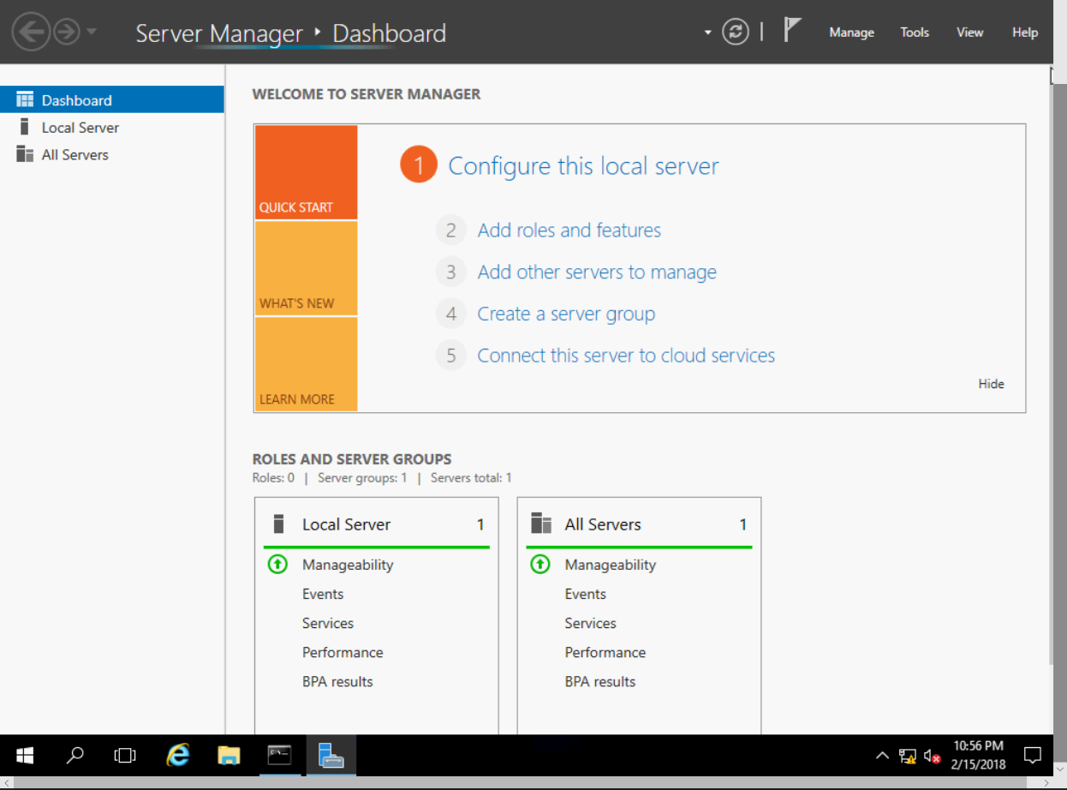
Task: Click Create a server group link
Action: click(x=566, y=314)
